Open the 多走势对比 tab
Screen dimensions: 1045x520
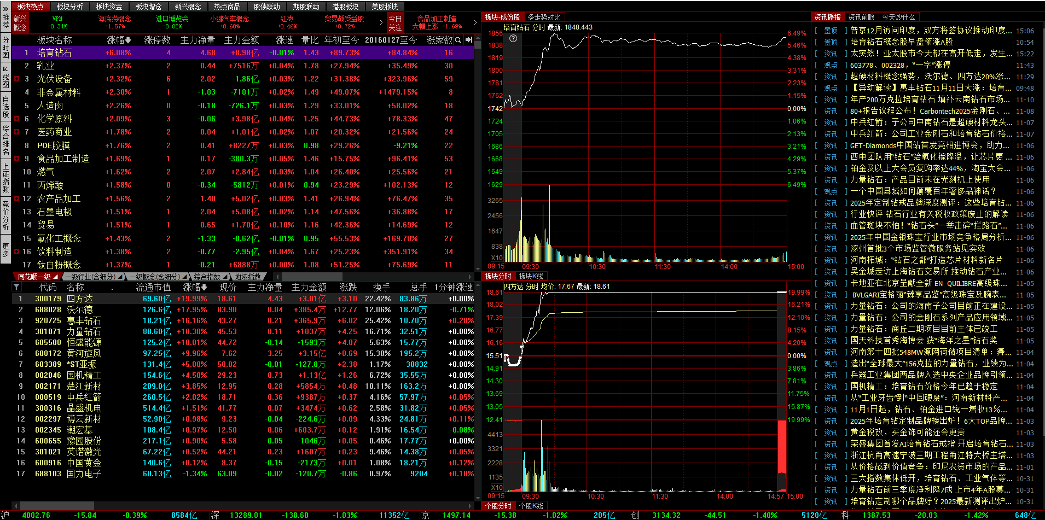point(544,17)
